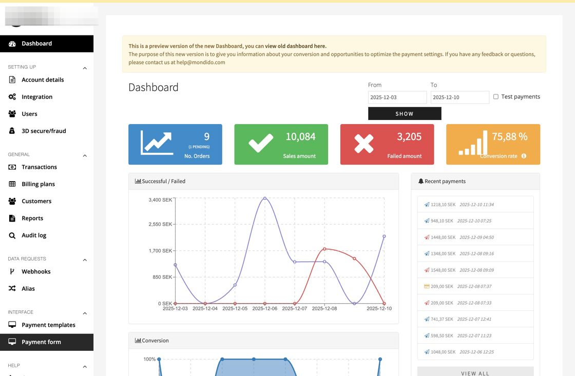Click the Users group icon
The width and height of the screenshot is (575, 376).
12,113
